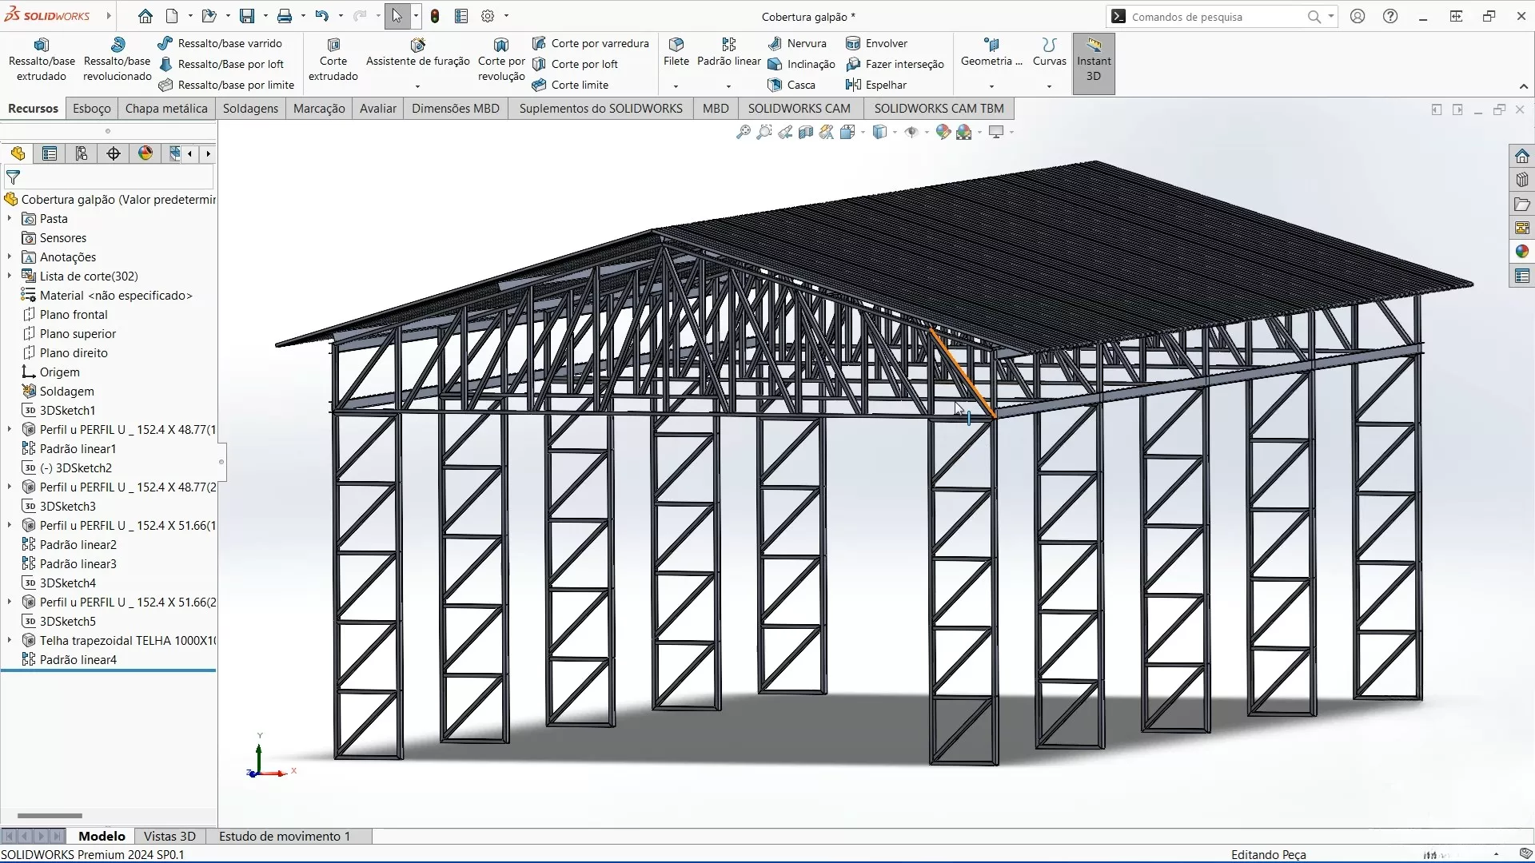Select Ressalto/base extrudado tool
1535x863 pixels.
click(42, 60)
